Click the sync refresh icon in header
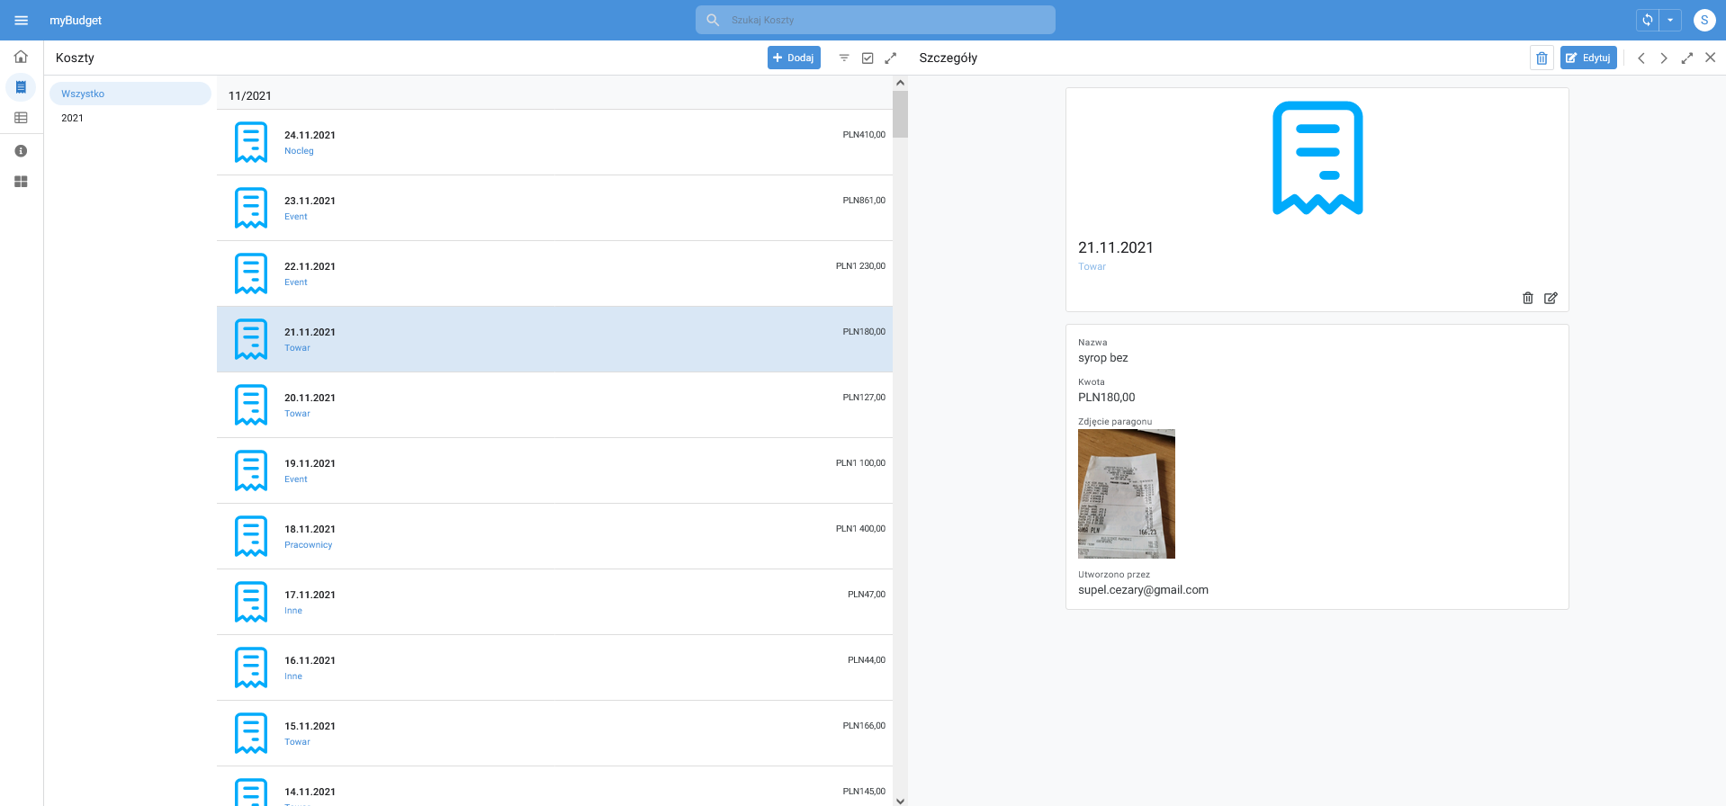 (x=1648, y=20)
